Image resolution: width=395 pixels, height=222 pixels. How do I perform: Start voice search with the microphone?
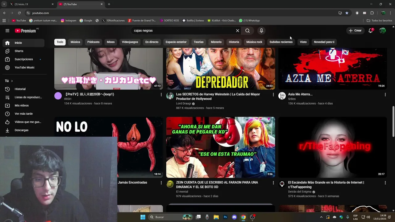coord(261,31)
